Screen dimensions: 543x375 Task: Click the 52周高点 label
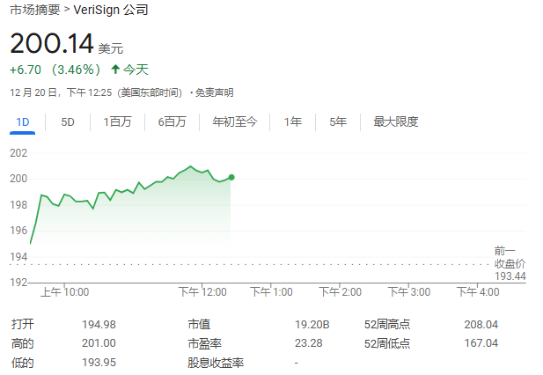387,324
